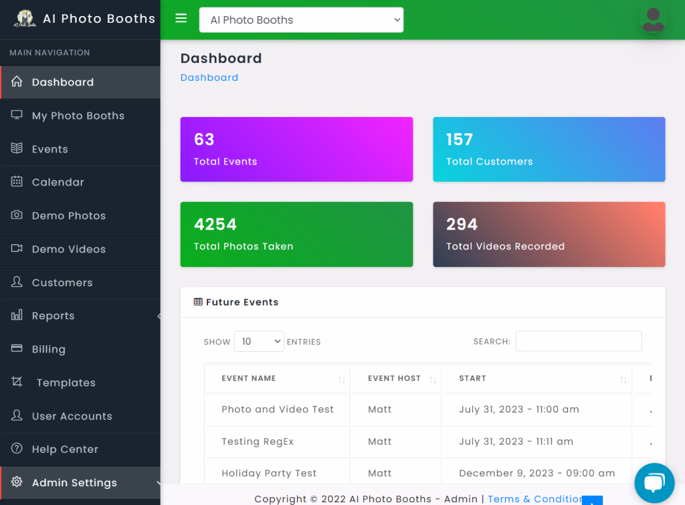
Task: Click the Calendar grid icon
Action: 17,182
